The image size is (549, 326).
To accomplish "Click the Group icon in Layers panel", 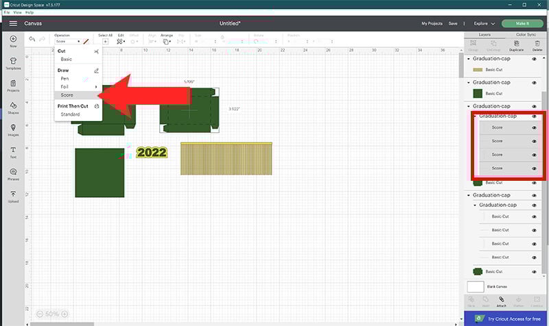I will click(473, 43).
